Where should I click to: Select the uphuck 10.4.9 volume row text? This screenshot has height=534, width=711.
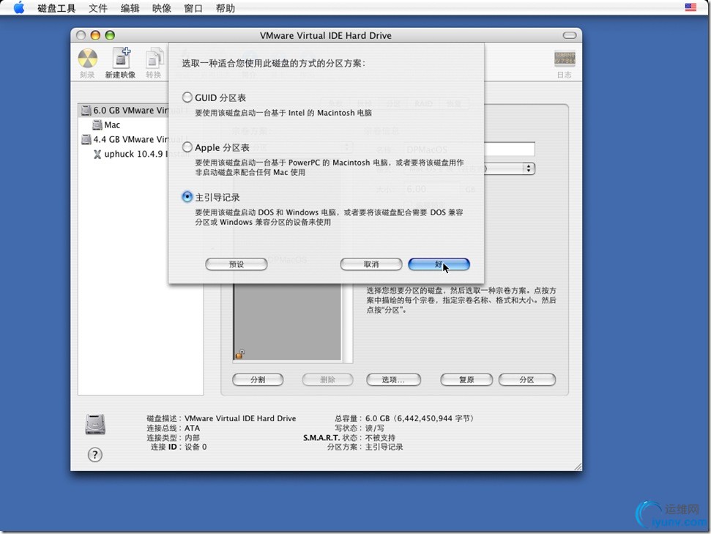click(x=136, y=155)
